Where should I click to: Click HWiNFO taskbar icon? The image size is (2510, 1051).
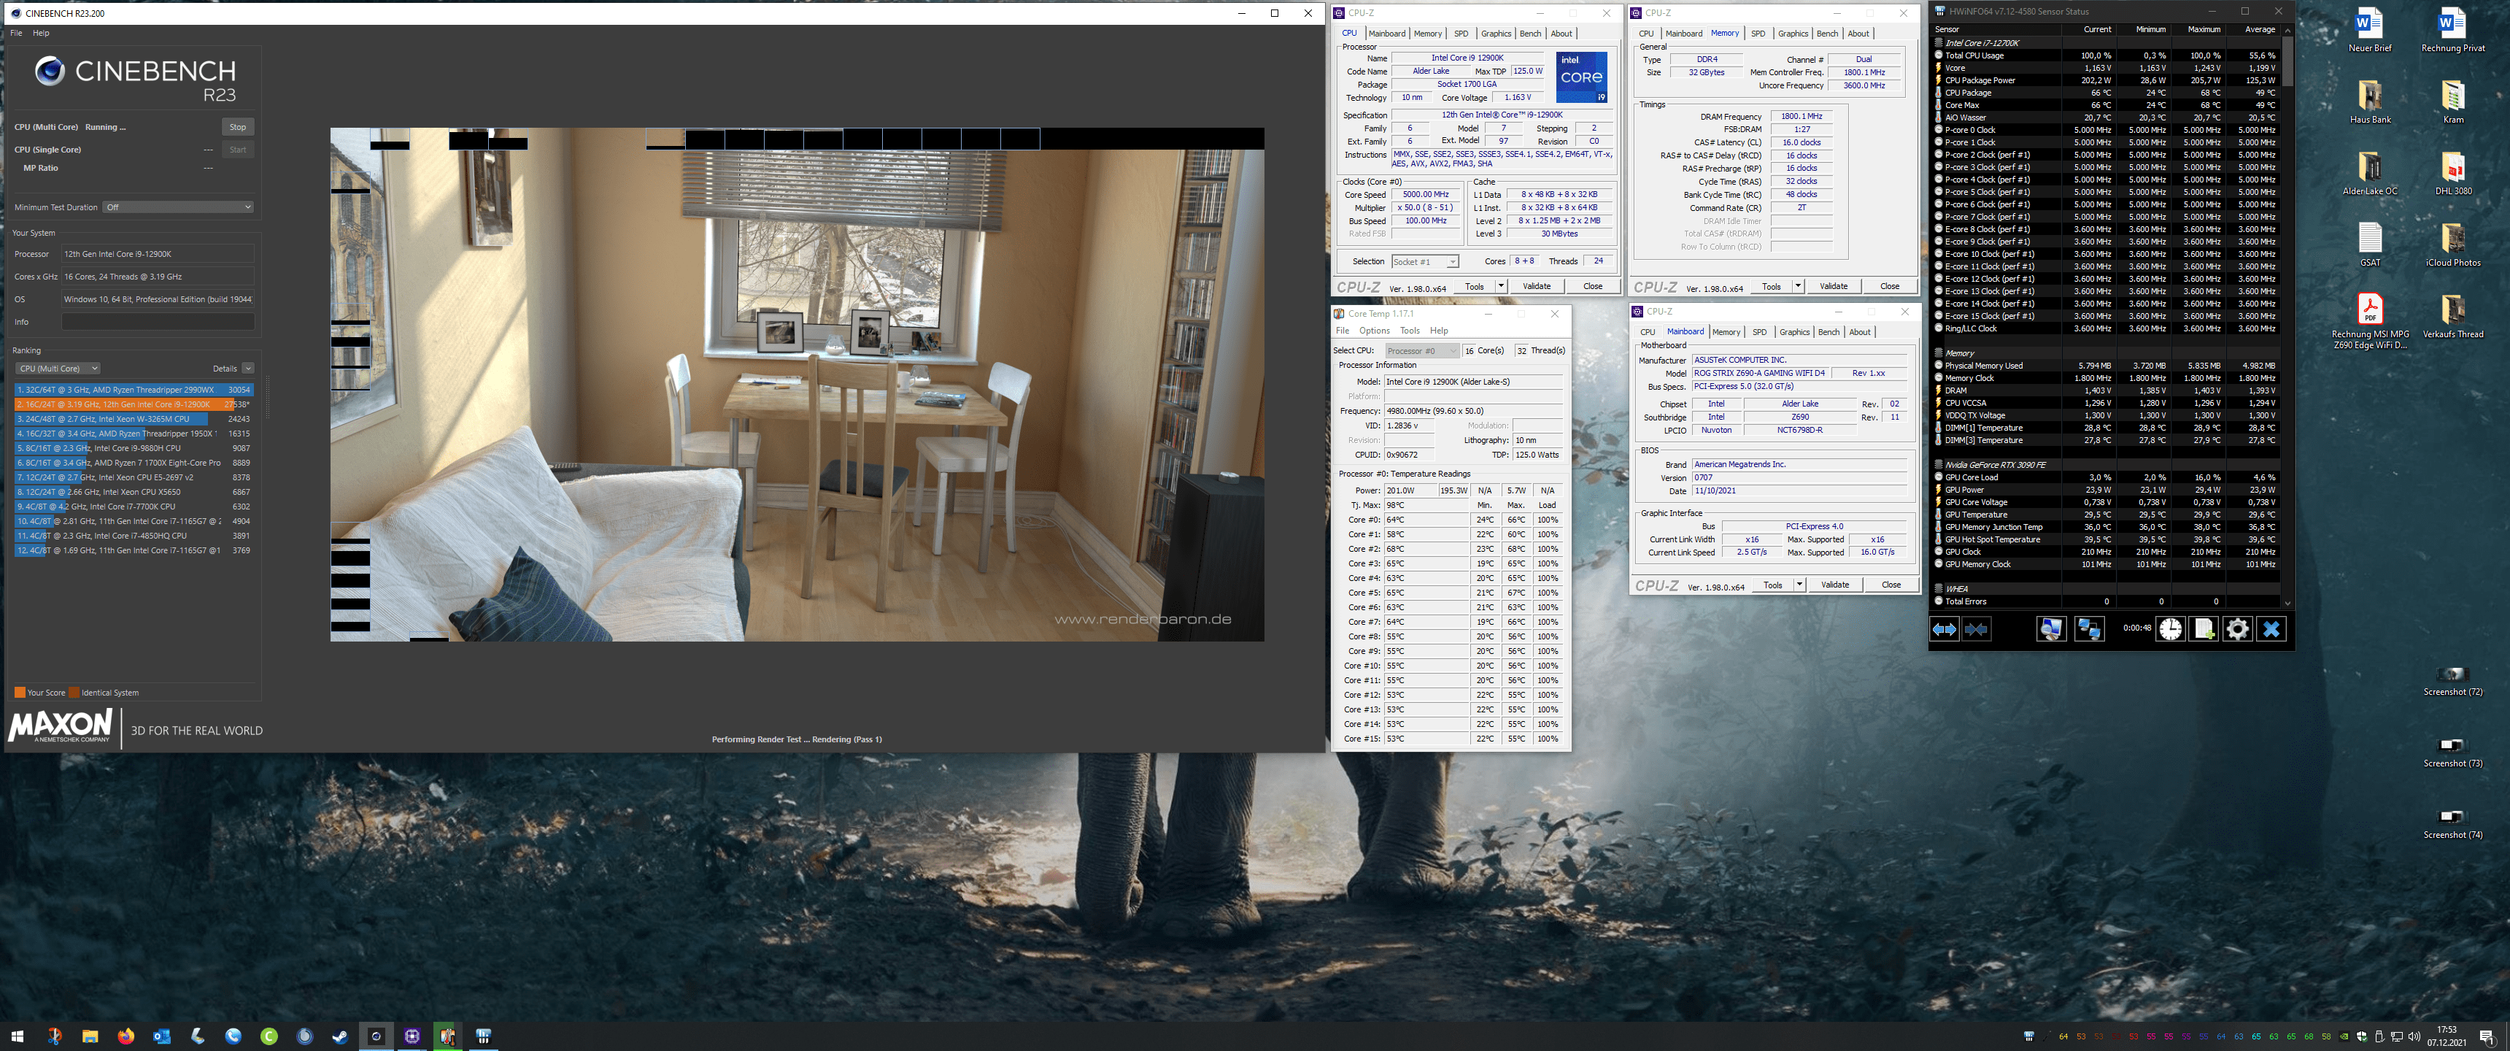coord(483,1036)
